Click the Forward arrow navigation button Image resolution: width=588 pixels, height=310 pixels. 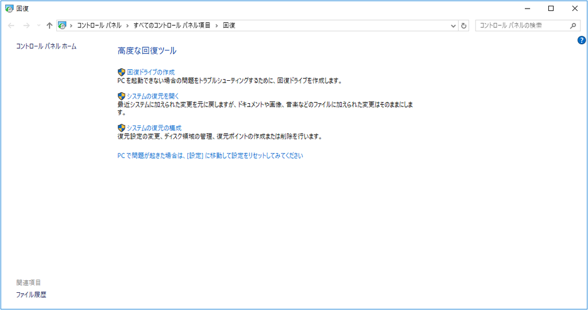(x=26, y=25)
